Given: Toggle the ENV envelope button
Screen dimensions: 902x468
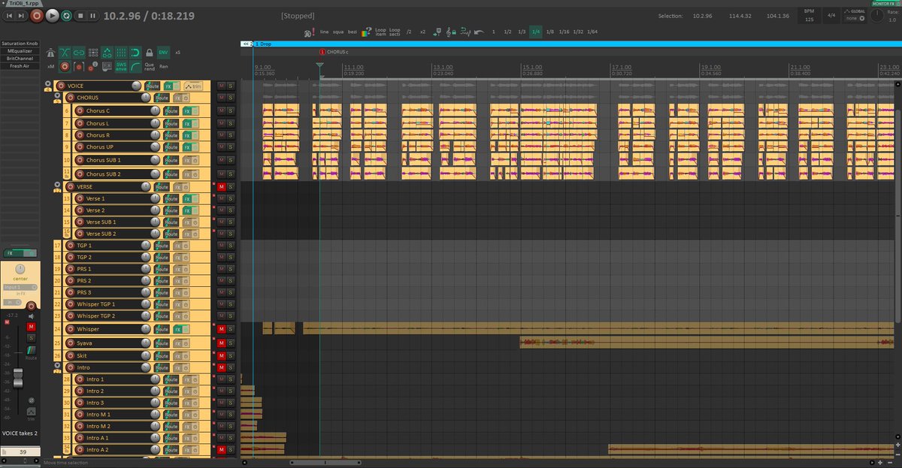Looking at the screenshot, I should pos(163,53).
